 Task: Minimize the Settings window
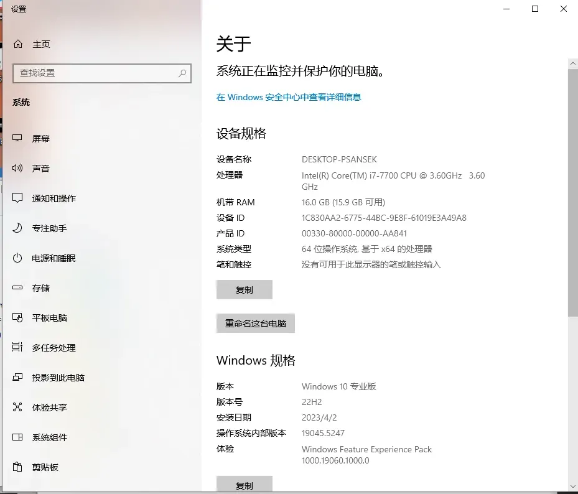coord(506,9)
